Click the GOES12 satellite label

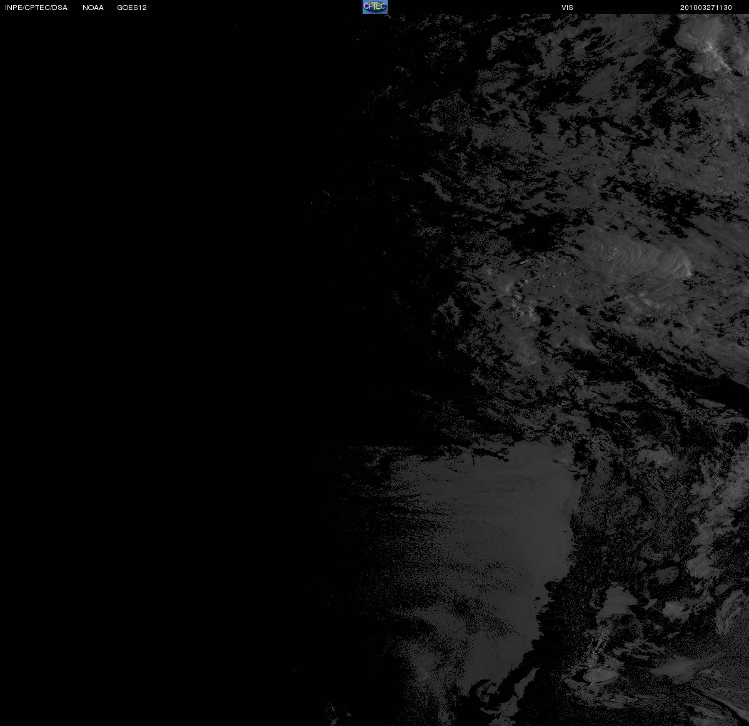pos(132,8)
